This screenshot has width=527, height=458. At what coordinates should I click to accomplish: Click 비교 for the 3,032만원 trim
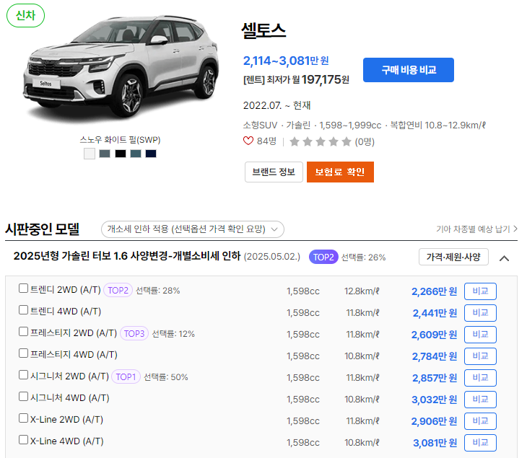coord(480,400)
